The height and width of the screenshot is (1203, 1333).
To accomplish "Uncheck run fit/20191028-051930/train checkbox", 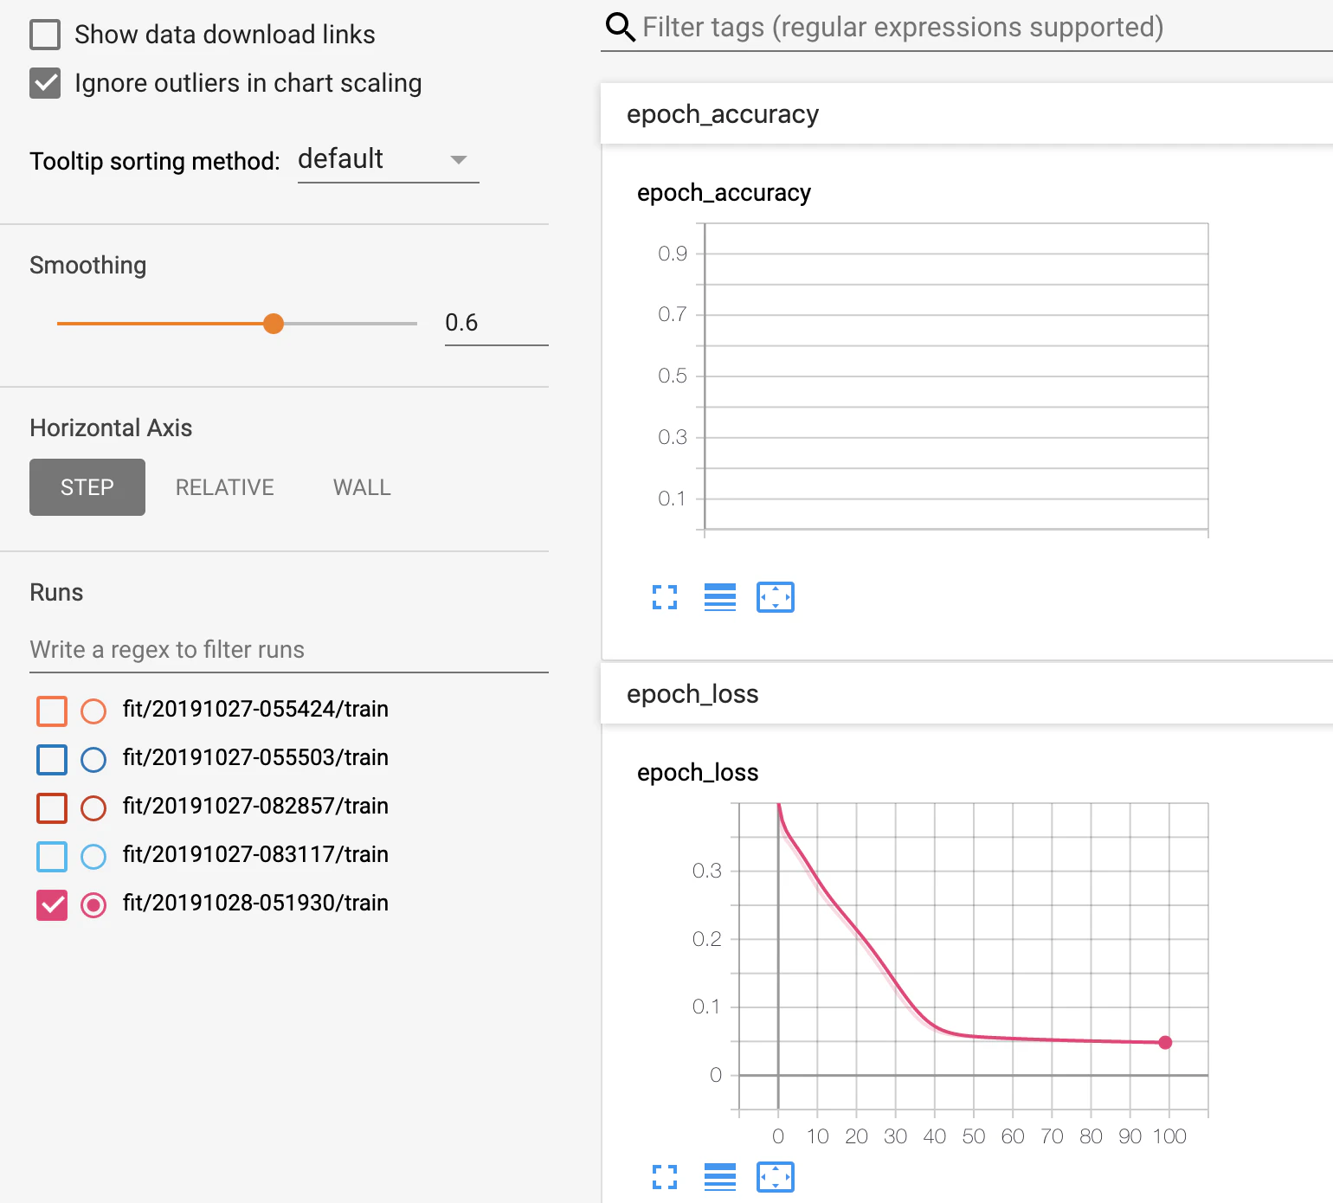I will click(x=52, y=905).
